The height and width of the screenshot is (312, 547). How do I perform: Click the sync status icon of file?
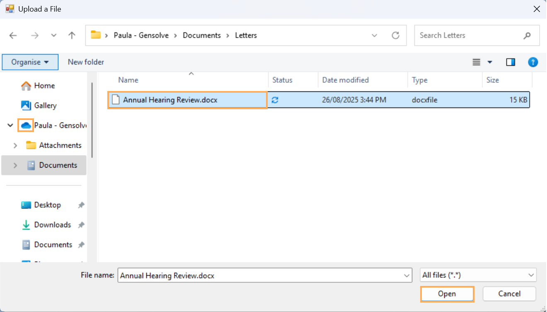click(275, 100)
